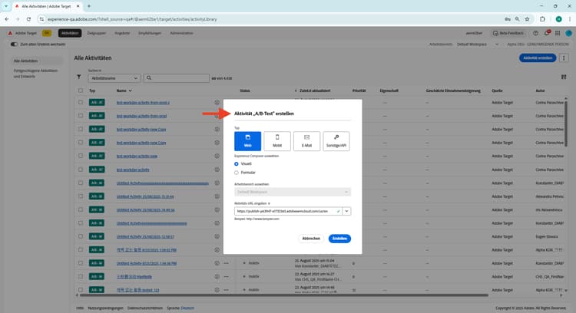Select the Web activity type tile
The image size is (576, 313).
[247, 141]
